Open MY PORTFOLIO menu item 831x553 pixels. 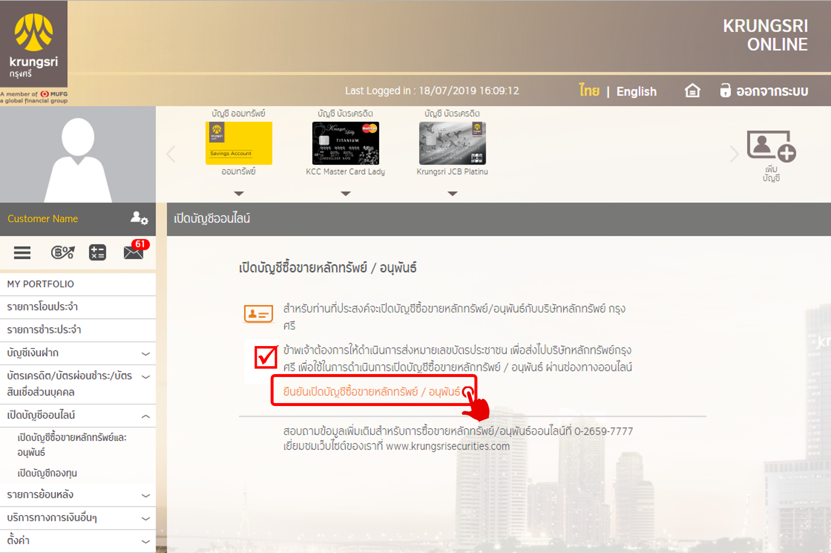click(x=78, y=284)
